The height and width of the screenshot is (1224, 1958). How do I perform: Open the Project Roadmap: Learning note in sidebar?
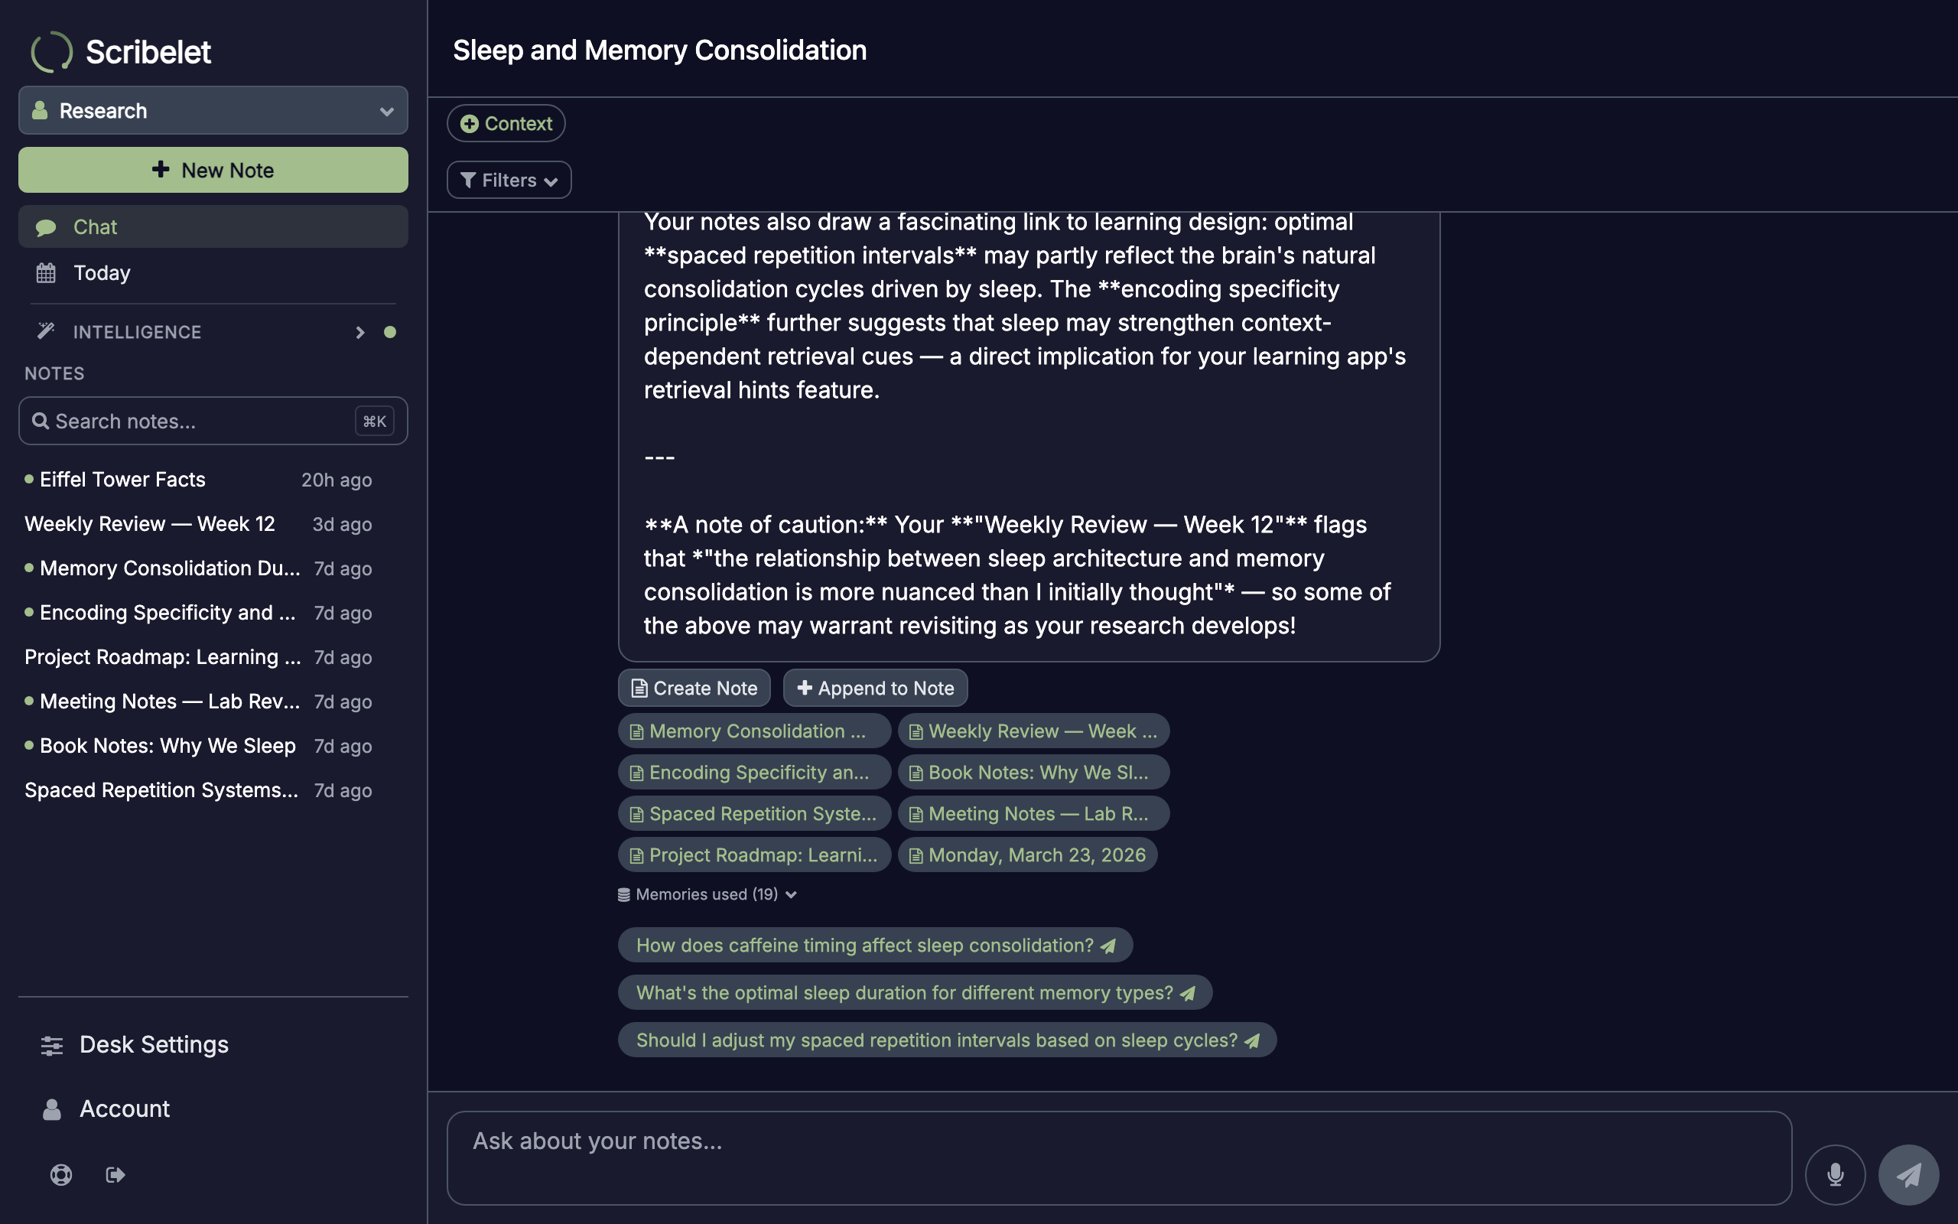point(198,657)
